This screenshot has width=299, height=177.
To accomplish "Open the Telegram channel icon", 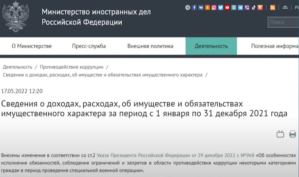I will click(x=240, y=7).
